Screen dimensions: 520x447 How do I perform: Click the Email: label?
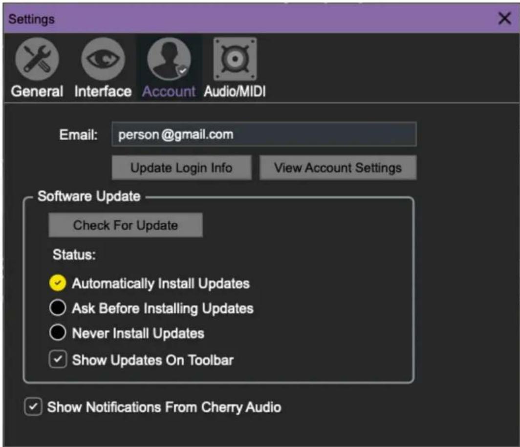(x=78, y=135)
